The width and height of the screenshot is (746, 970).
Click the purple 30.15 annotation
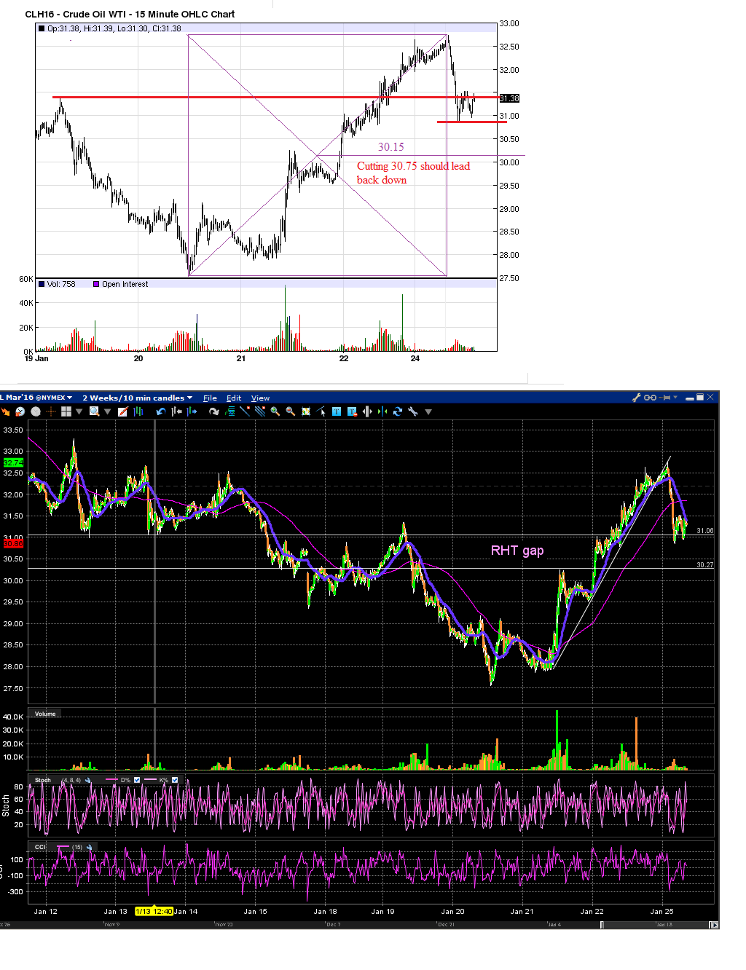pos(390,147)
